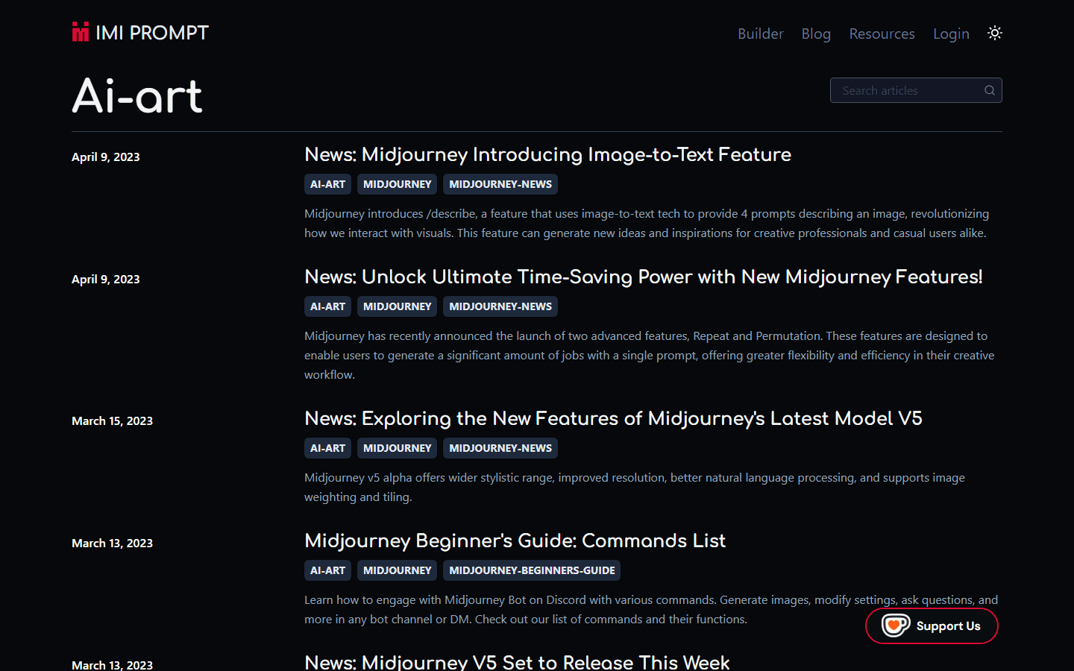
Task: Open the Resources navigation link
Action: (x=882, y=34)
